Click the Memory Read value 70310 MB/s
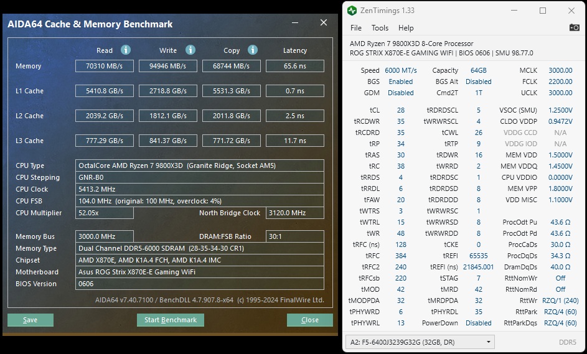587x354 pixels. (105, 66)
